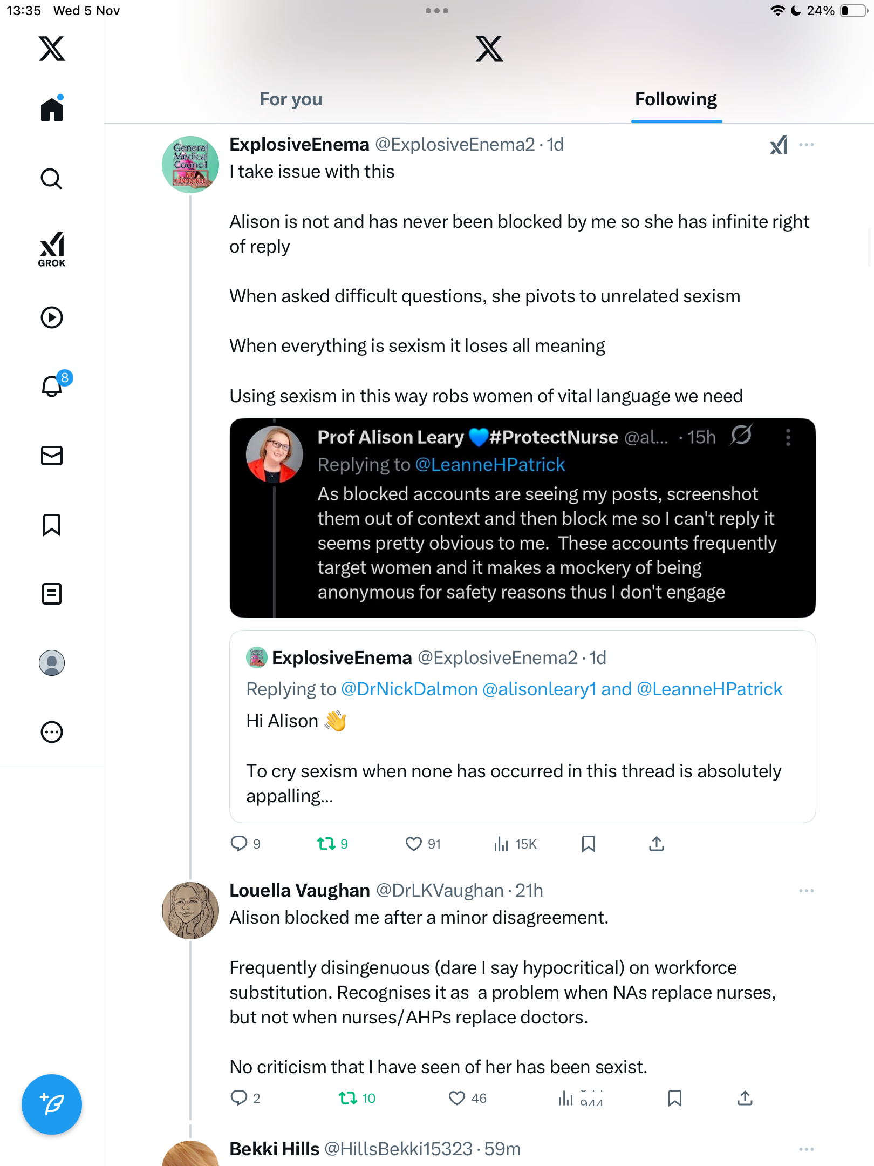Screen dimensions: 874x1166
Task: Tap the compose new post button
Action: pyautogui.click(x=52, y=1104)
